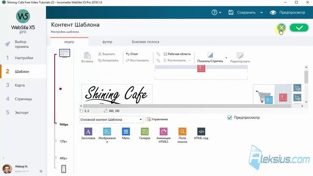Screen dimensions: 313x176
Task: Click the Aleksej H. user avatar
Action: [7, 169]
